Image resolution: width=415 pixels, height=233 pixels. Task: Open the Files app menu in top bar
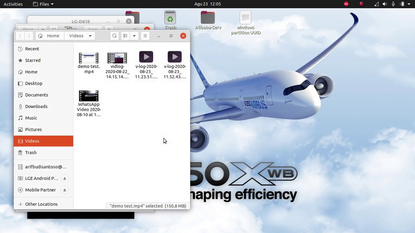coord(43,4)
